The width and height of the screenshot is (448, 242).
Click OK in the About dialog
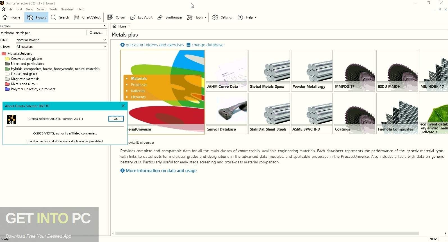point(116,119)
